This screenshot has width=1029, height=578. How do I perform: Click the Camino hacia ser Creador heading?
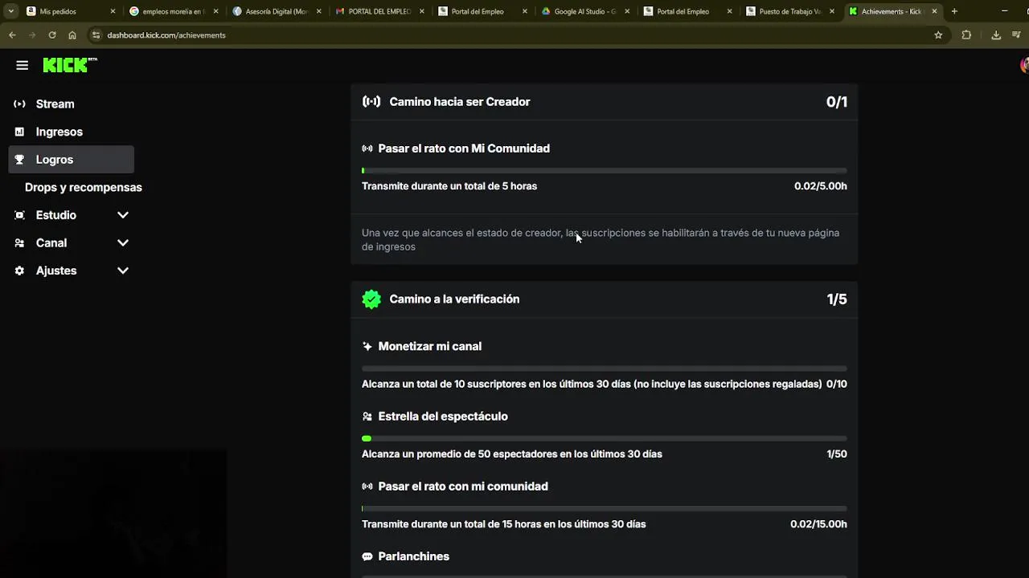coord(460,102)
